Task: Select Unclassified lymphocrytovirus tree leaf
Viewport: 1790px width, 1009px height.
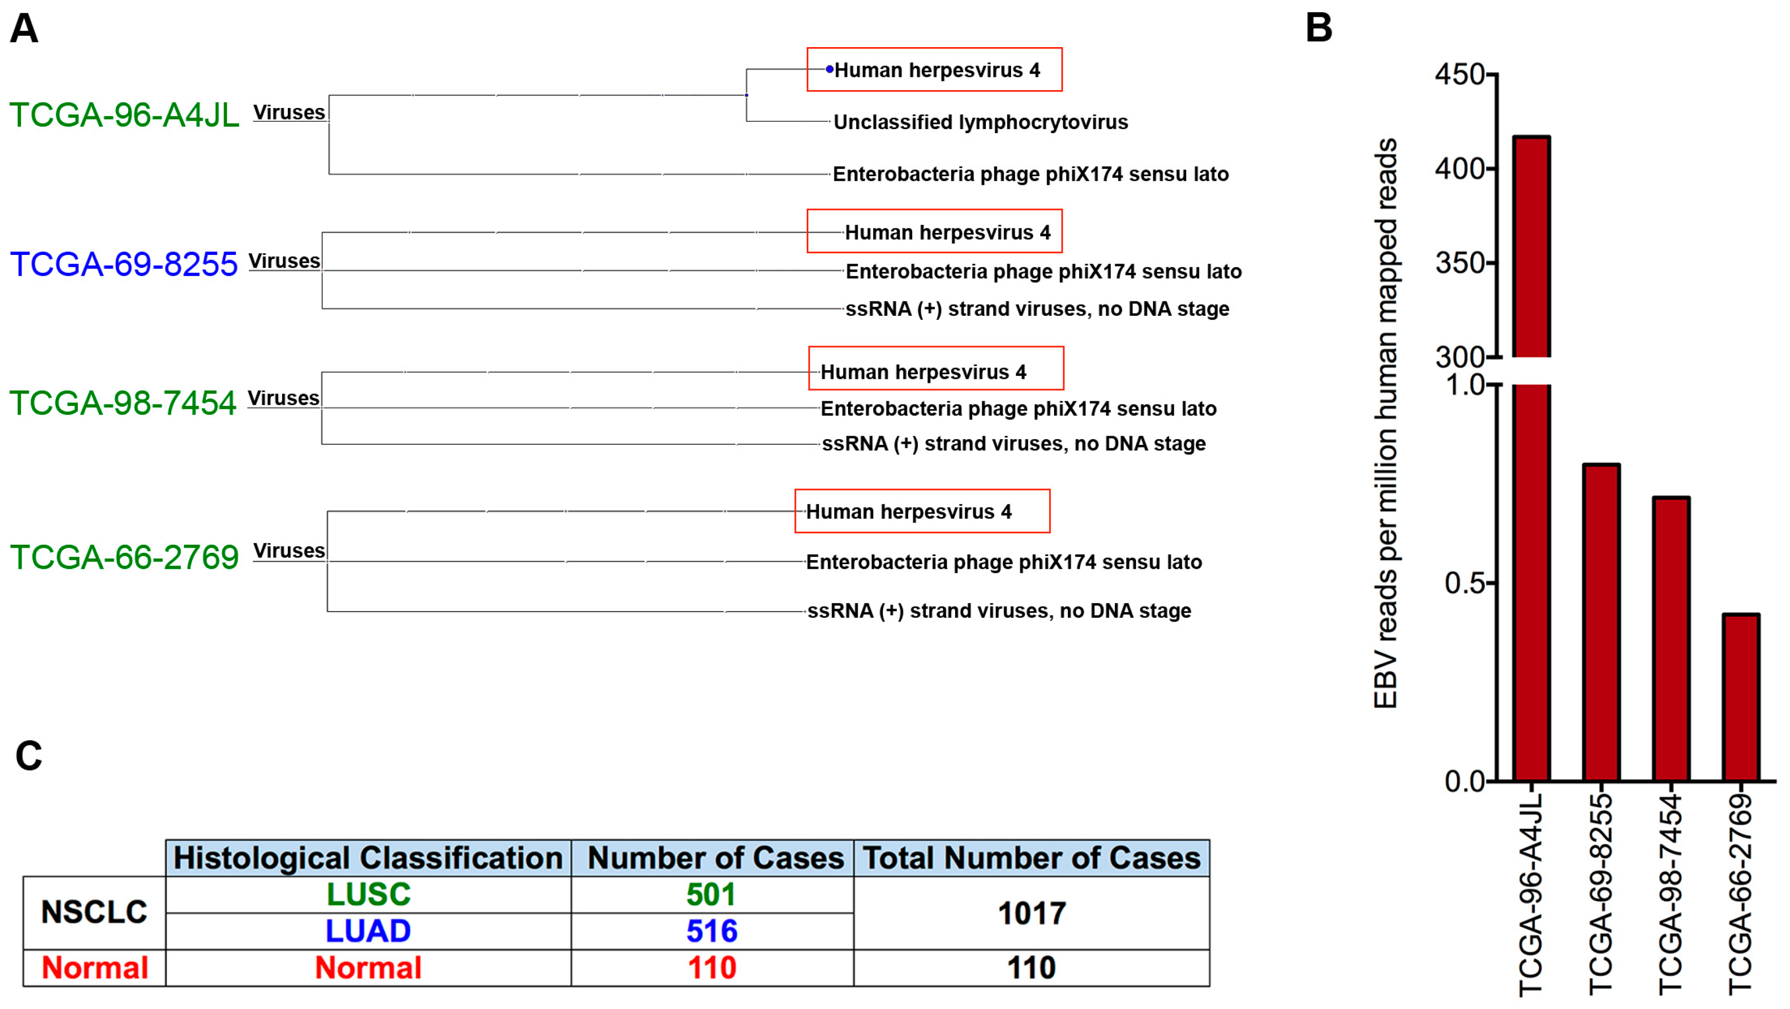Action: click(980, 122)
